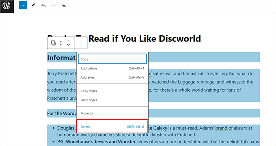
Task: Click the post title ending in Discworld
Action: click(144, 39)
